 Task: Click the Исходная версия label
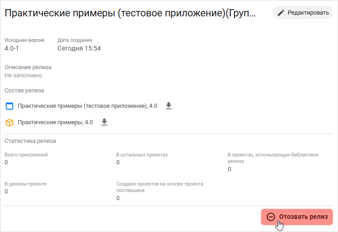[25, 40]
